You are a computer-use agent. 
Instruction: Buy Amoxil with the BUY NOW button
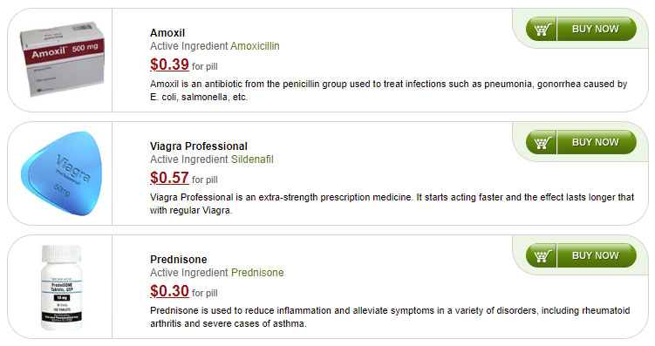596,30
